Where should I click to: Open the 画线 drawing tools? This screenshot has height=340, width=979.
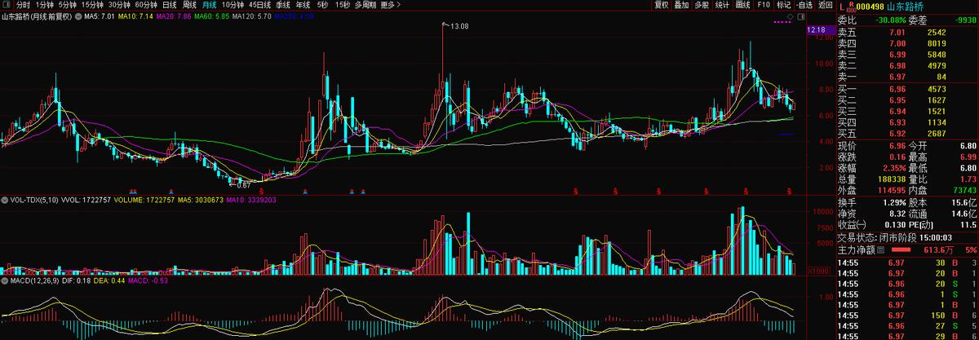742,5
